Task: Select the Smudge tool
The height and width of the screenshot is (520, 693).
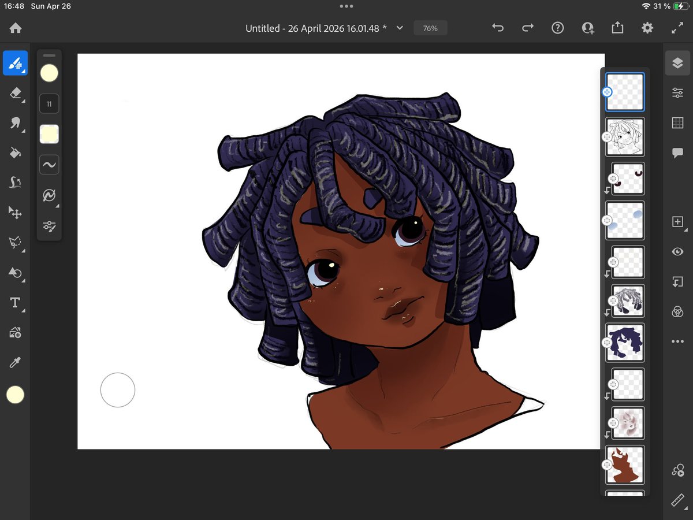Action: pyautogui.click(x=15, y=122)
